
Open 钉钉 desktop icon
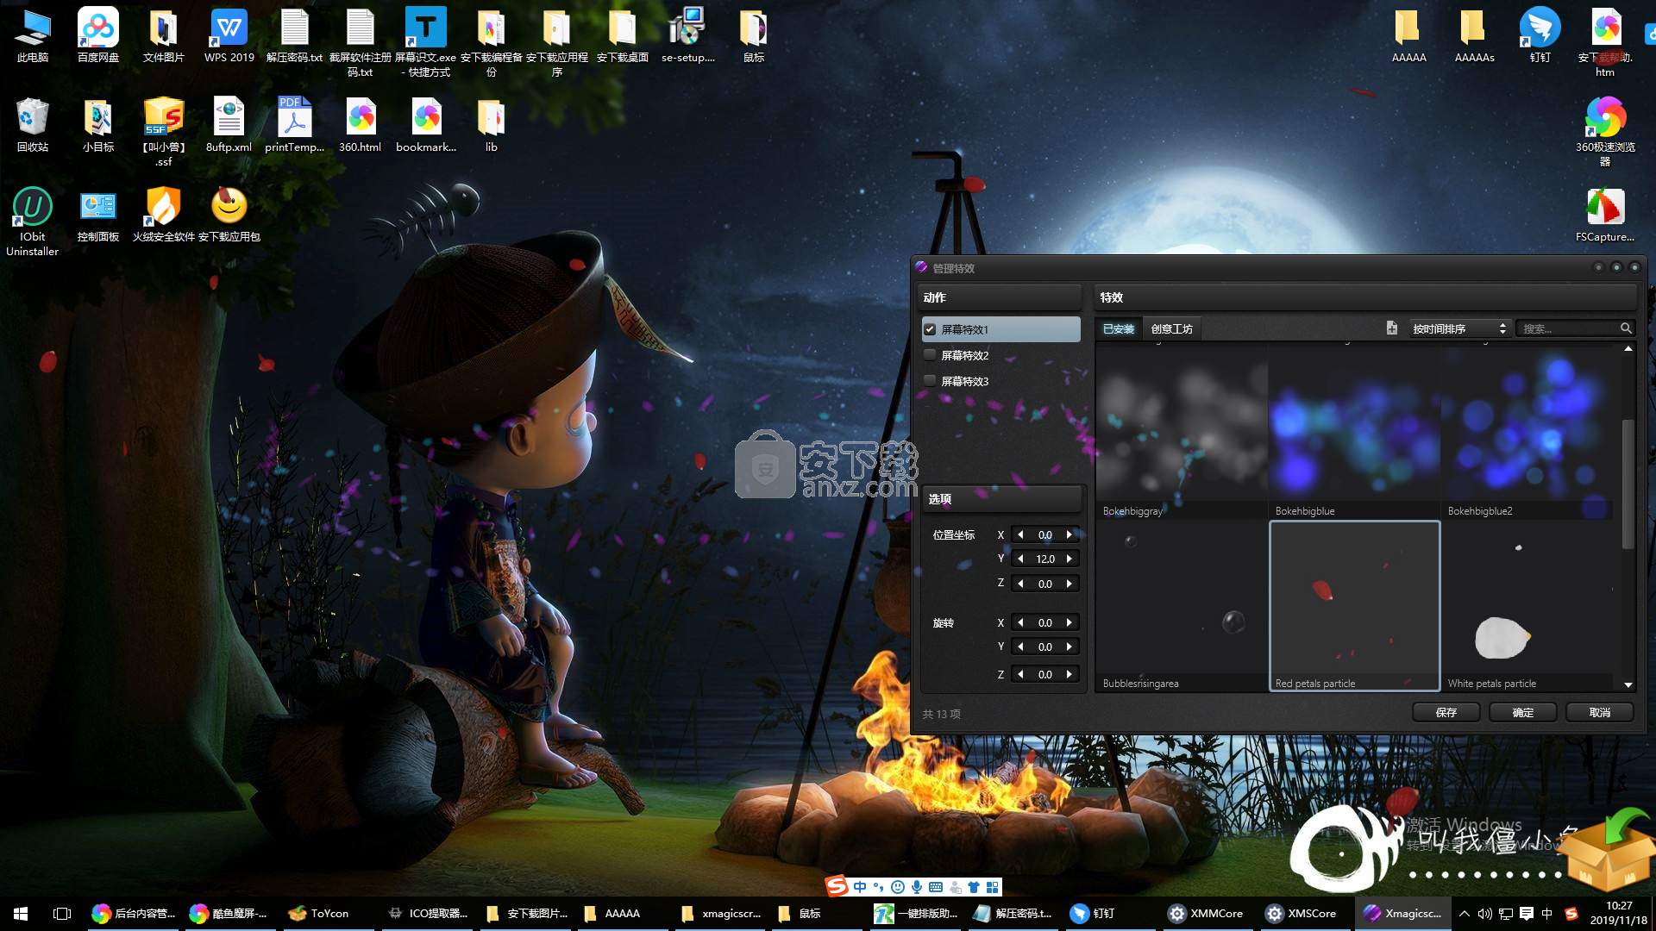tap(1540, 36)
